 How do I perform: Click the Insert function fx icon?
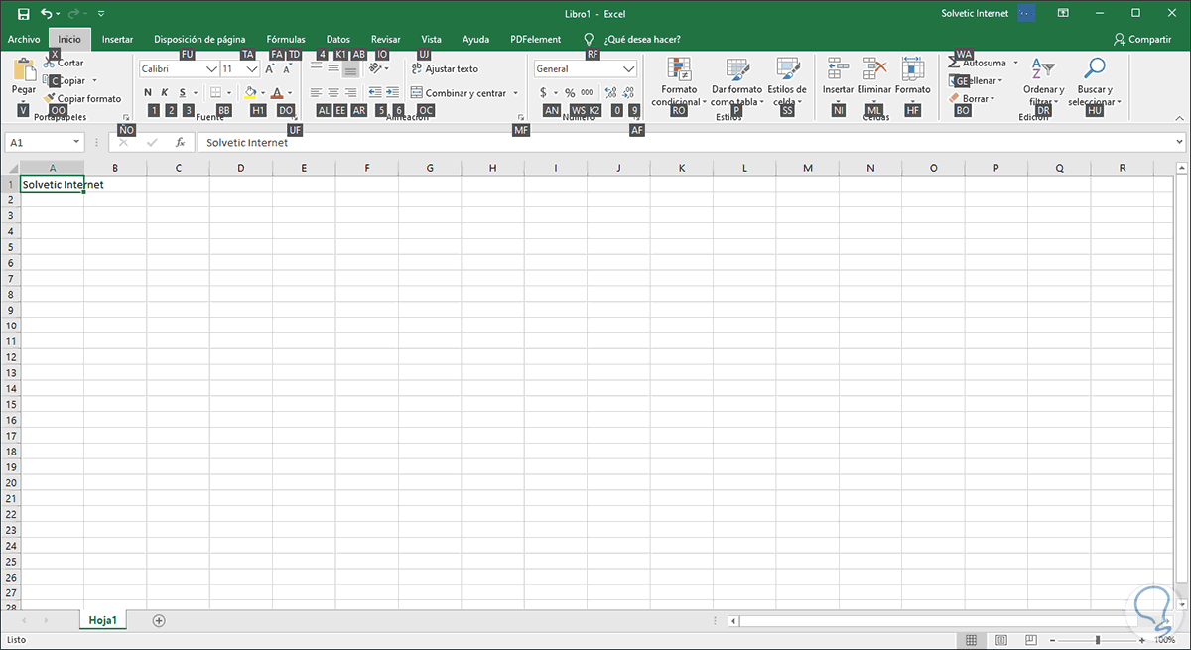[180, 143]
